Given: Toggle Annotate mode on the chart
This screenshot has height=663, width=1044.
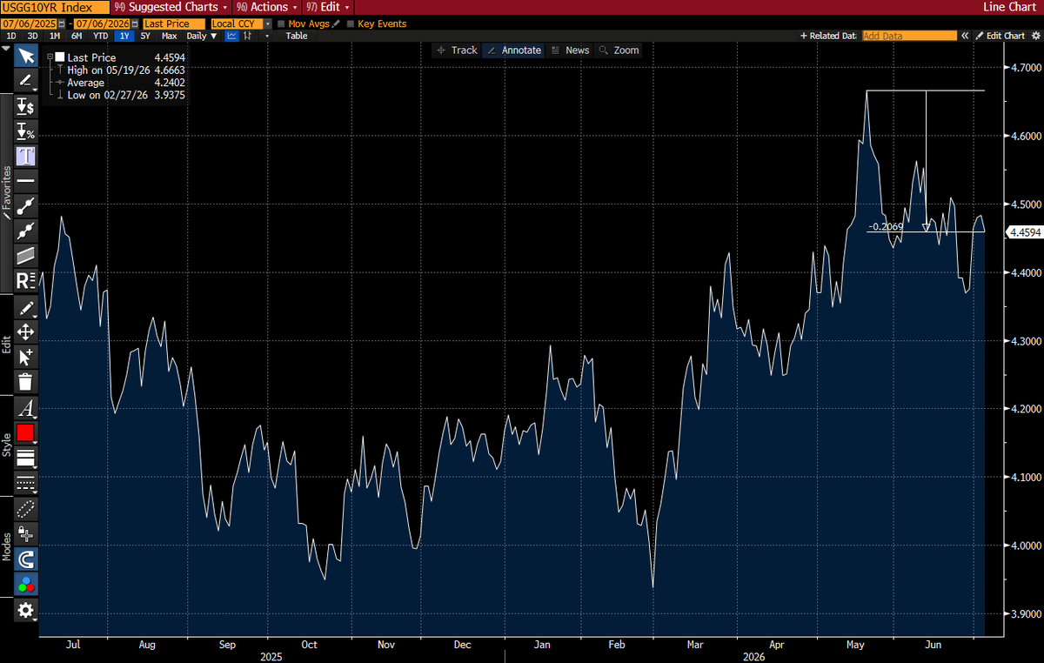Looking at the screenshot, I should pyautogui.click(x=514, y=50).
